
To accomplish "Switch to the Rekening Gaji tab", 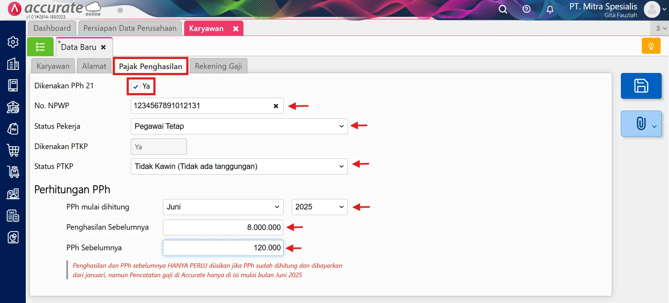I will (x=218, y=66).
